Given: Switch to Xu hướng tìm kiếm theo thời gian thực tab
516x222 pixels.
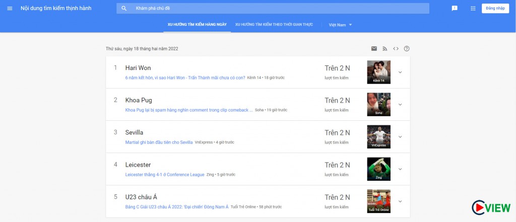Looking at the screenshot, I should pos(274,25).
